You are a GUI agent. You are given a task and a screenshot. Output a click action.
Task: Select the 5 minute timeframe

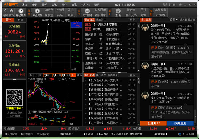pos(31,75)
